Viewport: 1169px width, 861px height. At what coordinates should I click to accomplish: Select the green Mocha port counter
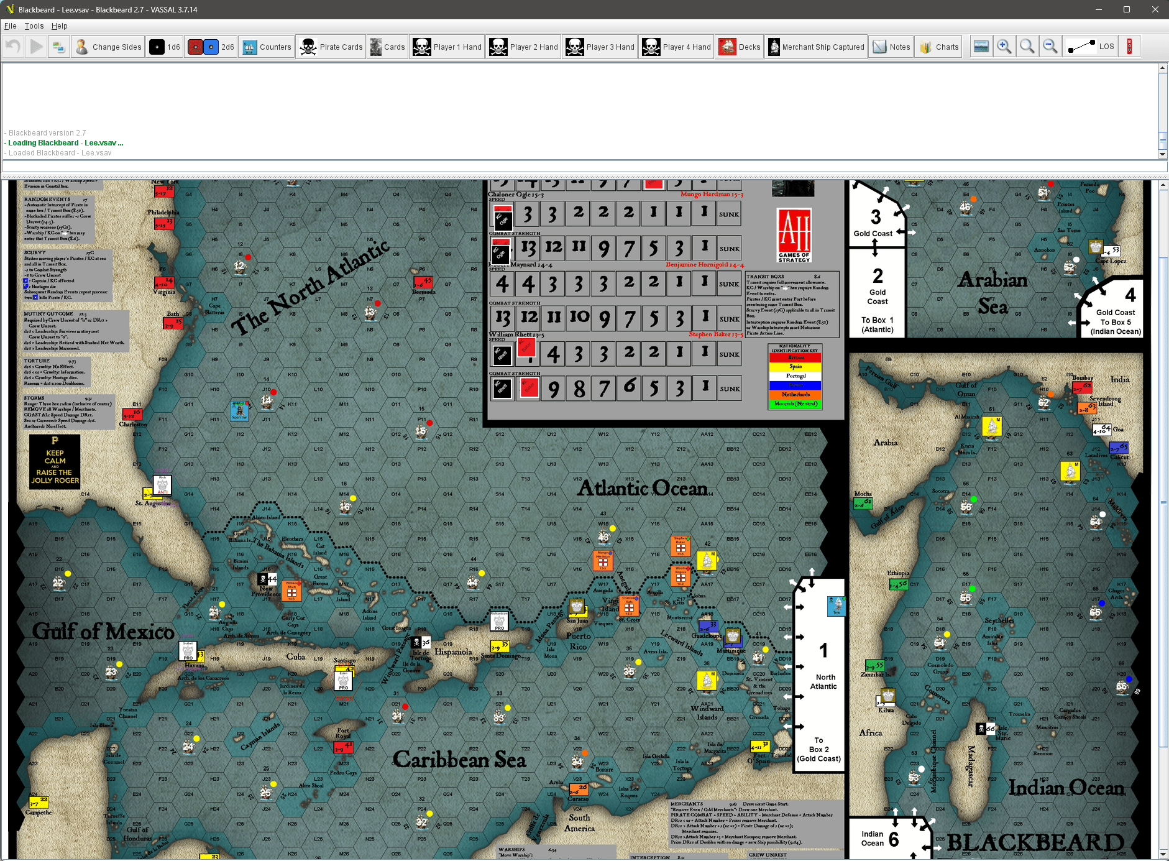[863, 503]
